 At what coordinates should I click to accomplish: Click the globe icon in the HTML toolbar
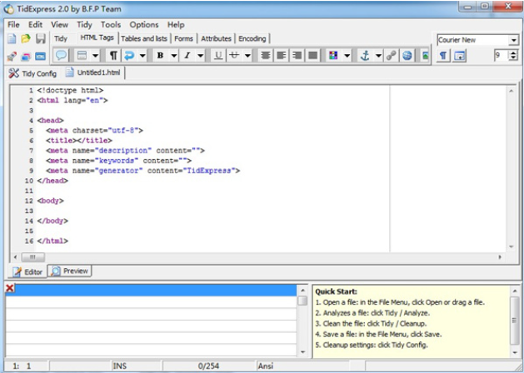pos(407,56)
